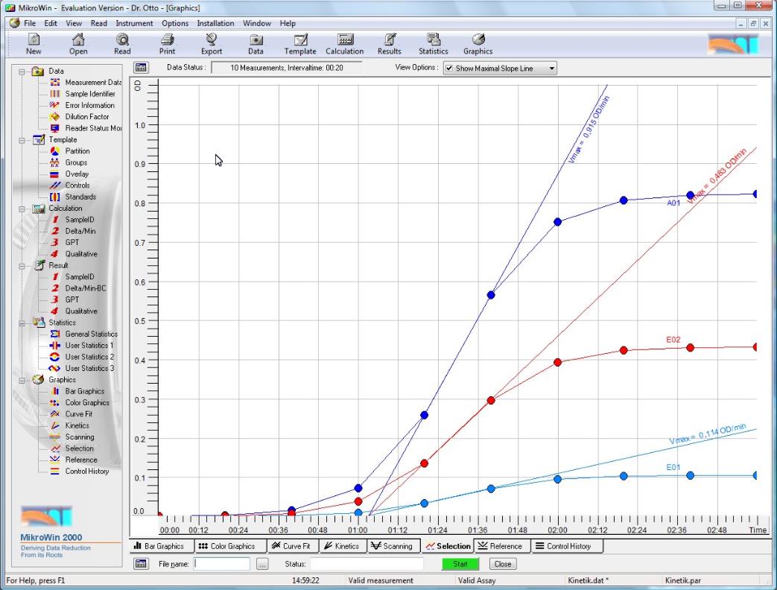Viewport: 777px width, 590px height.
Task: Open the Template toolbar icon
Action: 300,44
